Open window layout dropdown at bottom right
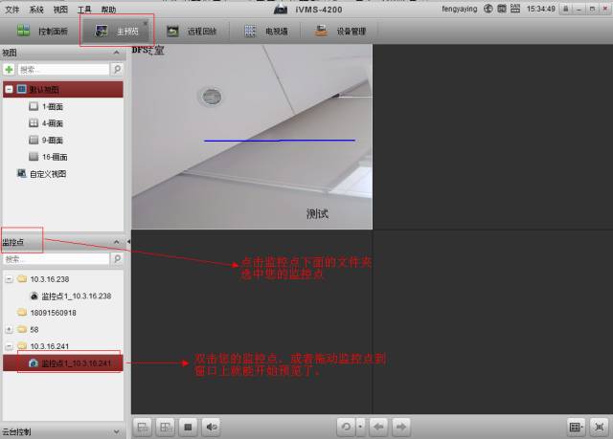Viewport: 613px width, 439px height. (x=576, y=427)
